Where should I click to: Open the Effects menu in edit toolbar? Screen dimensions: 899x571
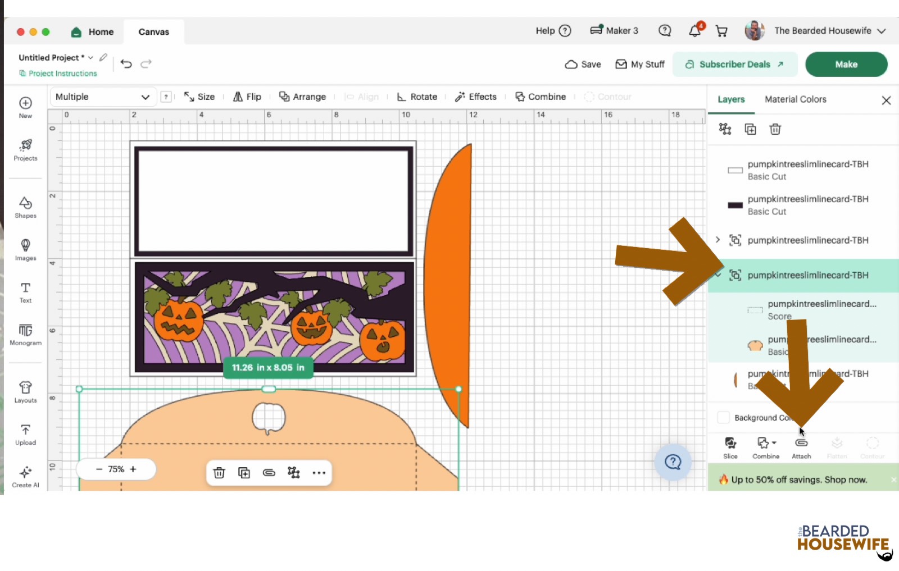pyautogui.click(x=475, y=97)
